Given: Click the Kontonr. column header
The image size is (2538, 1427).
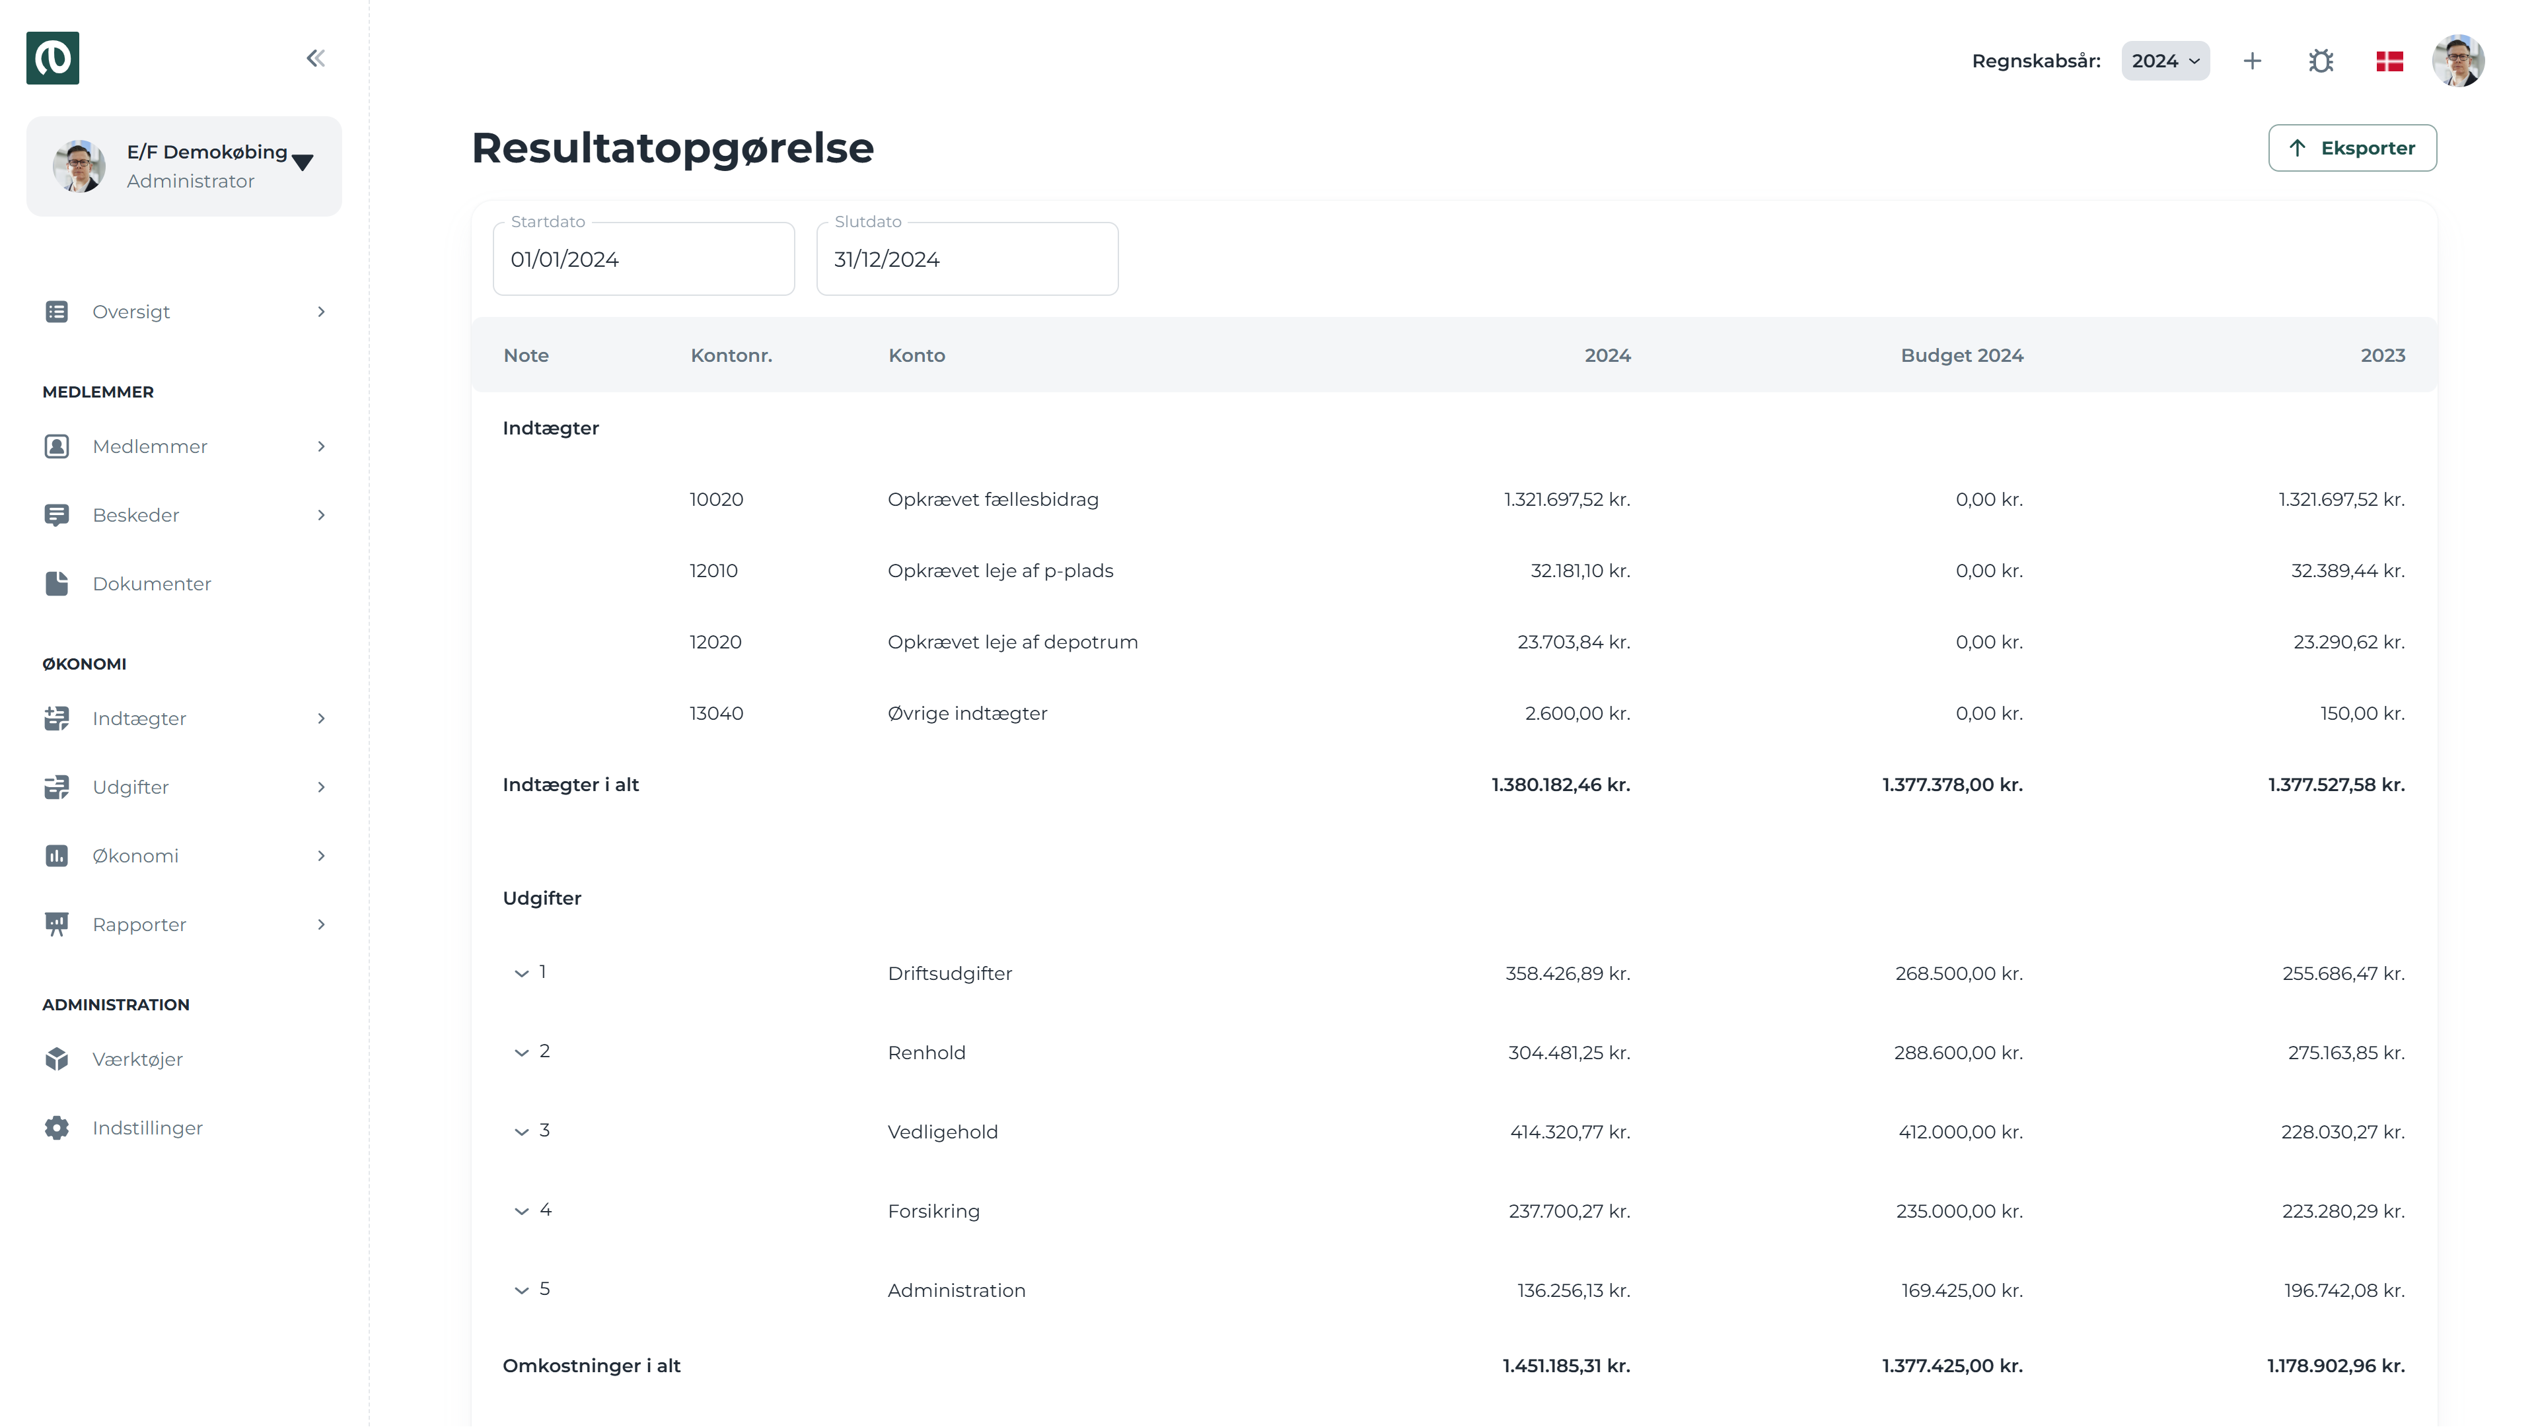Looking at the screenshot, I should pos(731,355).
